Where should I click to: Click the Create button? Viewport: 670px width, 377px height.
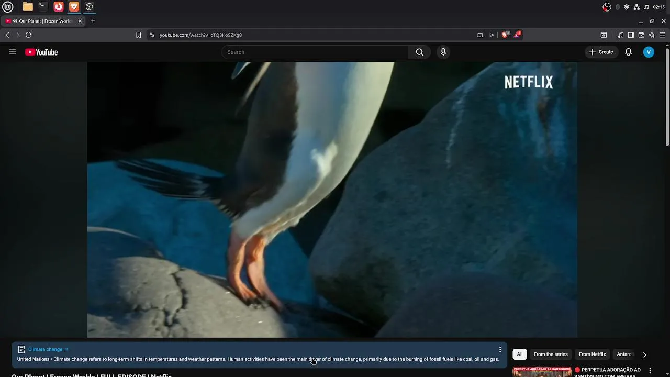click(x=601, y=52)
